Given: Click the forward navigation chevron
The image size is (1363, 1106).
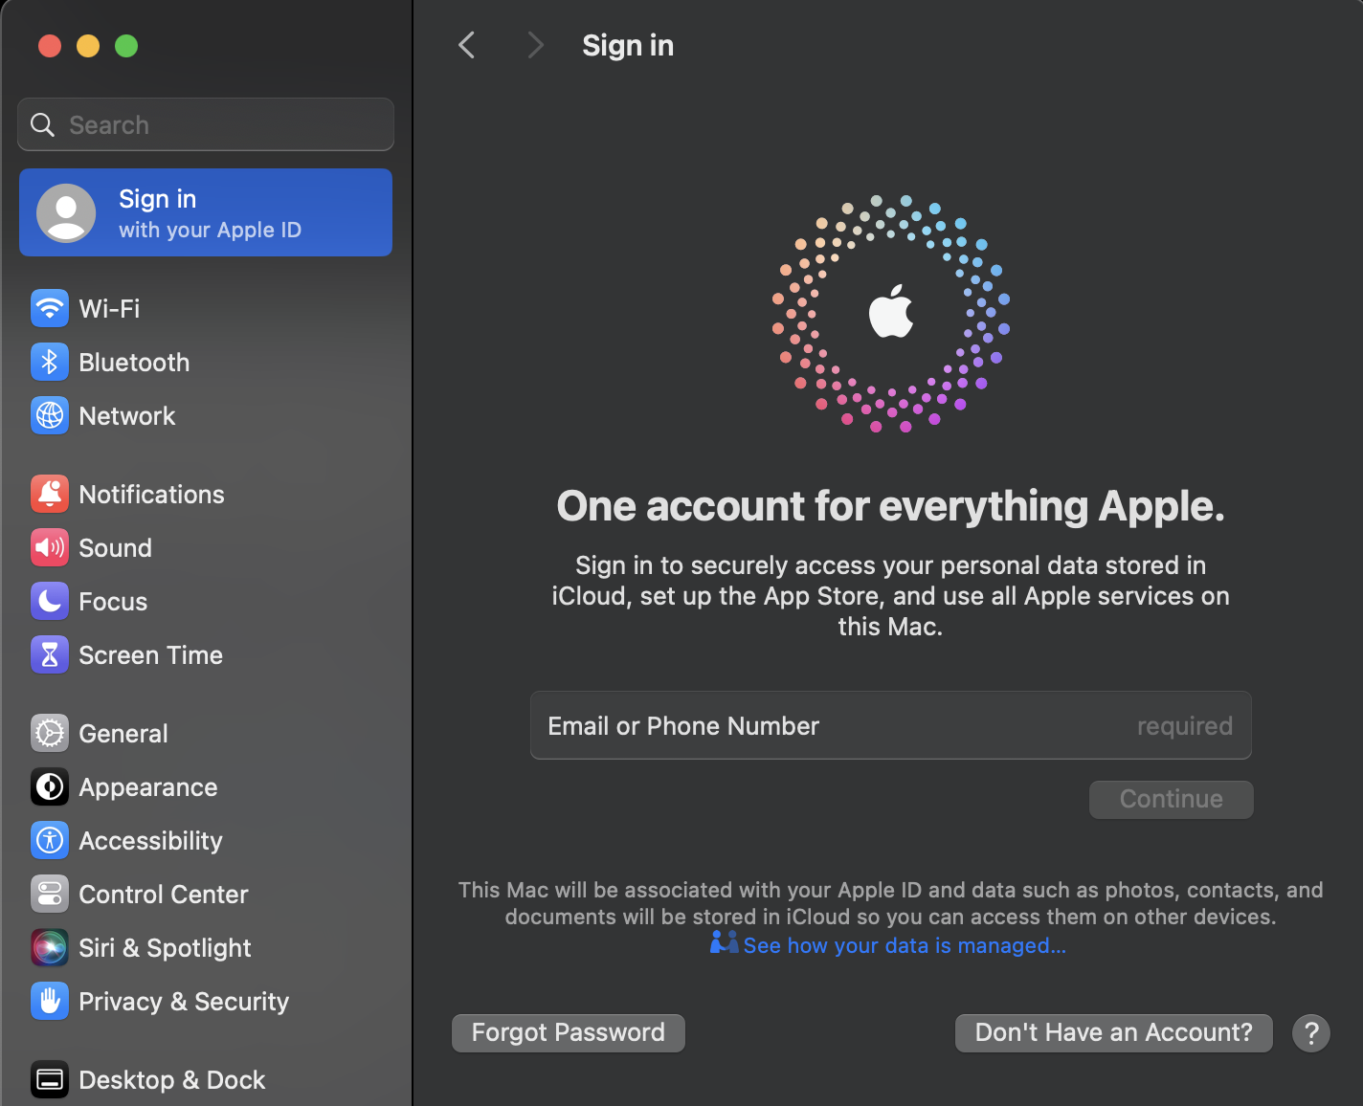Looking at the screenshot, I should 535,45.
